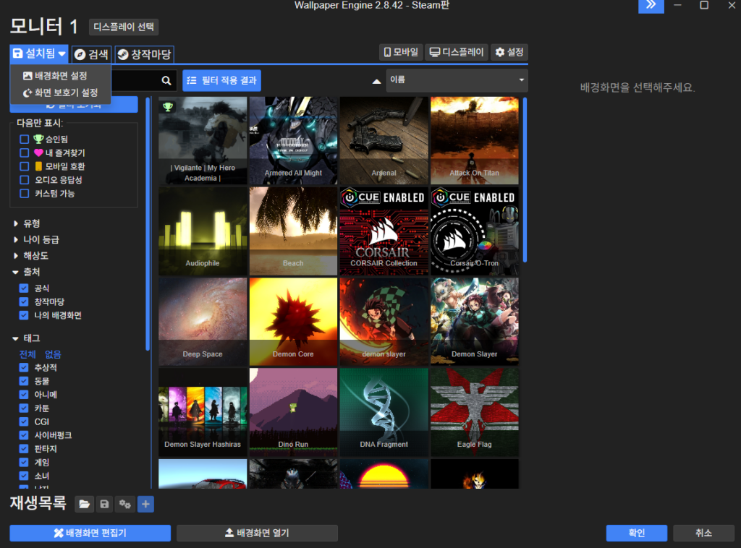Open 배경화면 편집기 button
Viewport: 741px width, 548px height.
(x=90, y=533)
